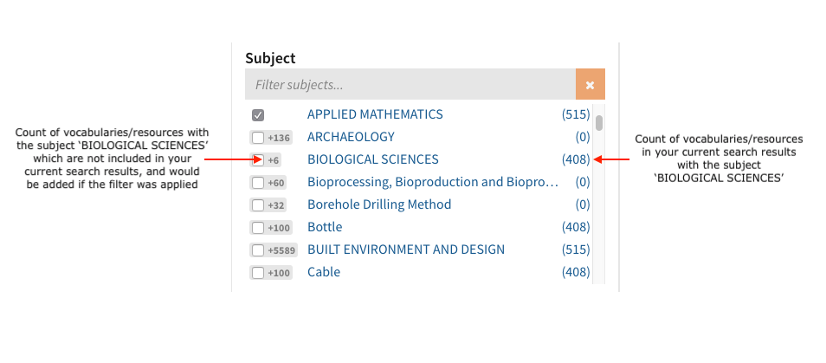Enable the Bioprocessing subject checkbox
Viewport: 826px width, 363px height.
[x=258, y=183]
